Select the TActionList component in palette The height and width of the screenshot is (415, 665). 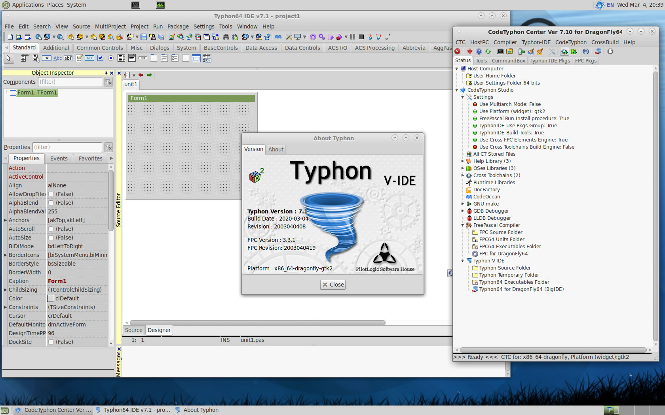(207, 58)
